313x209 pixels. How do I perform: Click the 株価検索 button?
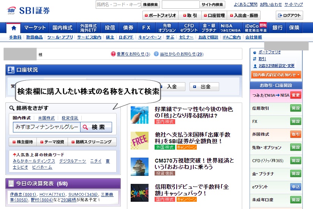[150, 5]
